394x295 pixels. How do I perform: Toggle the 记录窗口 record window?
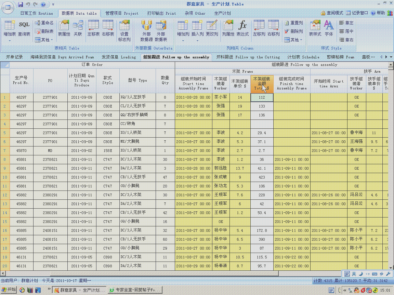pos(357,13)
